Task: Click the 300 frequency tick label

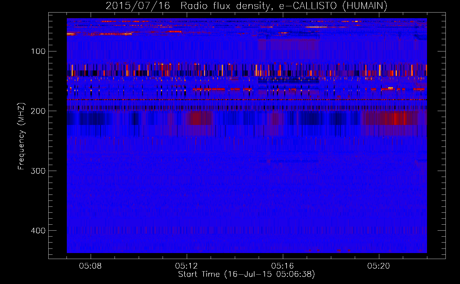Action: point(38,171)
